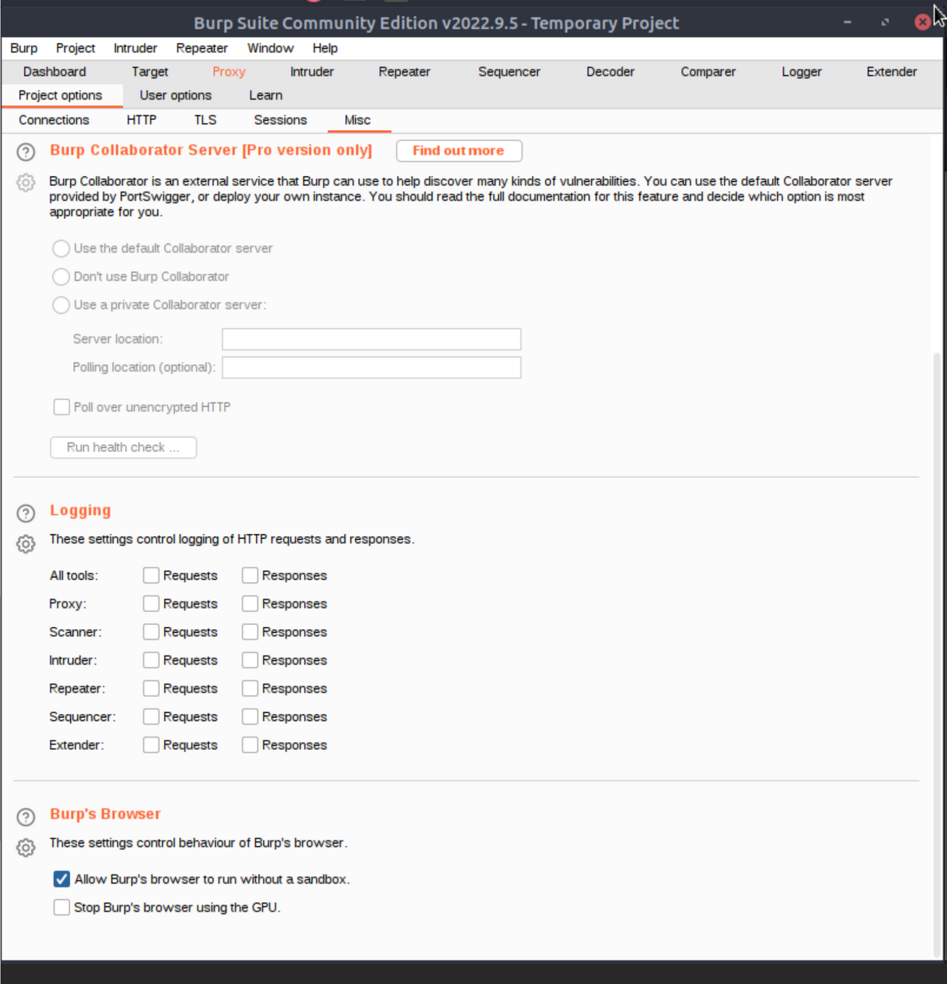Open the Project menu
The width and height of the screenshot is (947, 984).
coord(75,48)
